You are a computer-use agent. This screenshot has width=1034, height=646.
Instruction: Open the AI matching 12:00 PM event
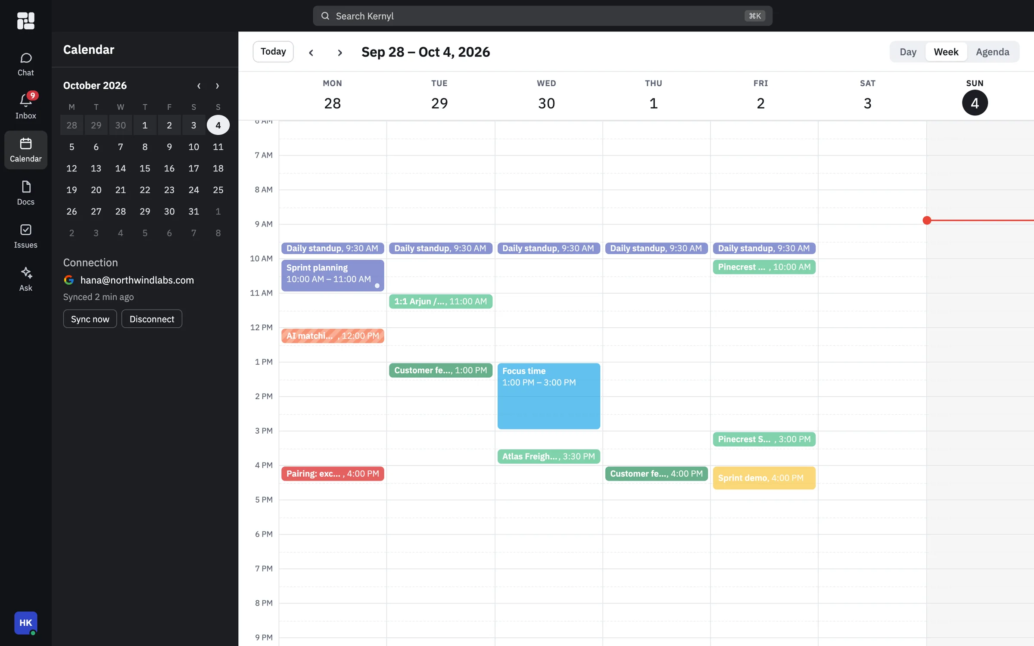333,336
